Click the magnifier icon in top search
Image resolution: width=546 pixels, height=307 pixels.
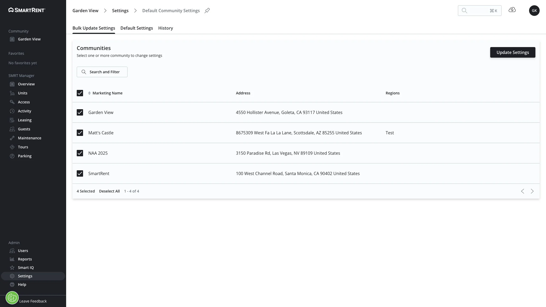click(x=465, y=11)
